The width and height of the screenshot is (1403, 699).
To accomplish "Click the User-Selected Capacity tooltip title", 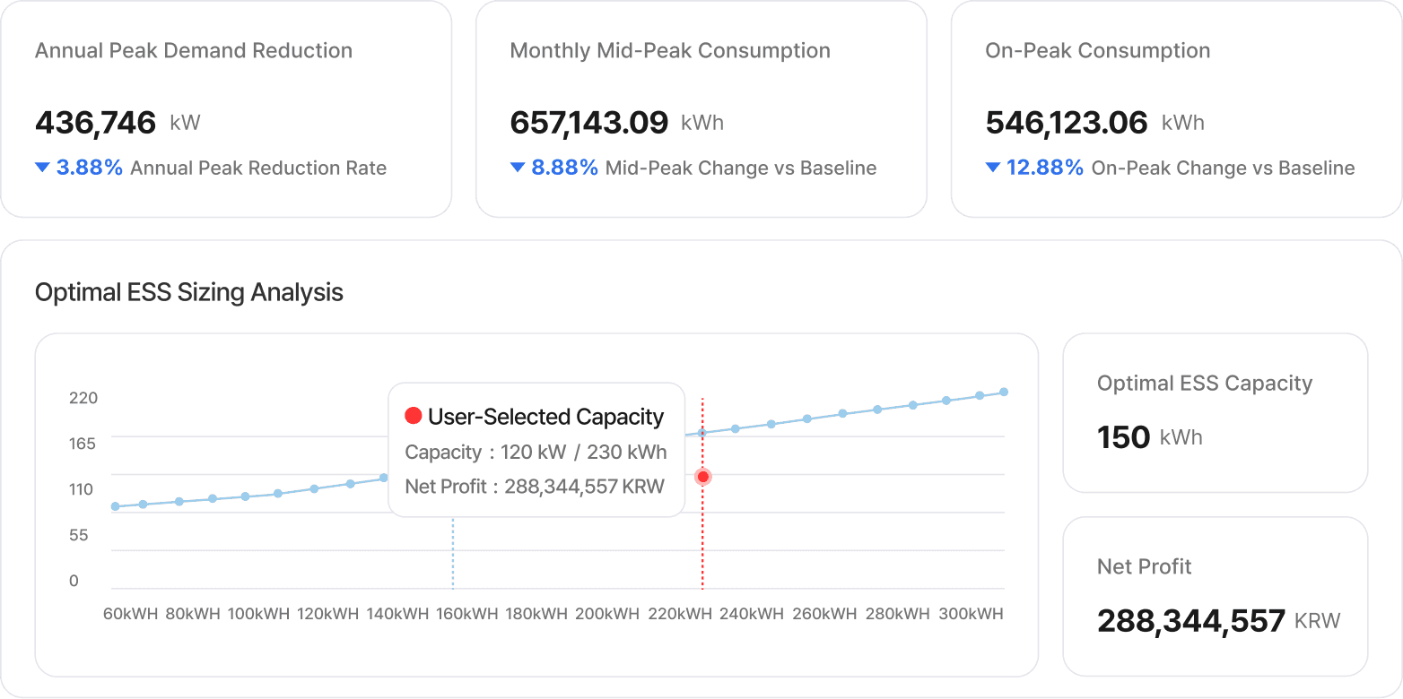I will (545, 417).
